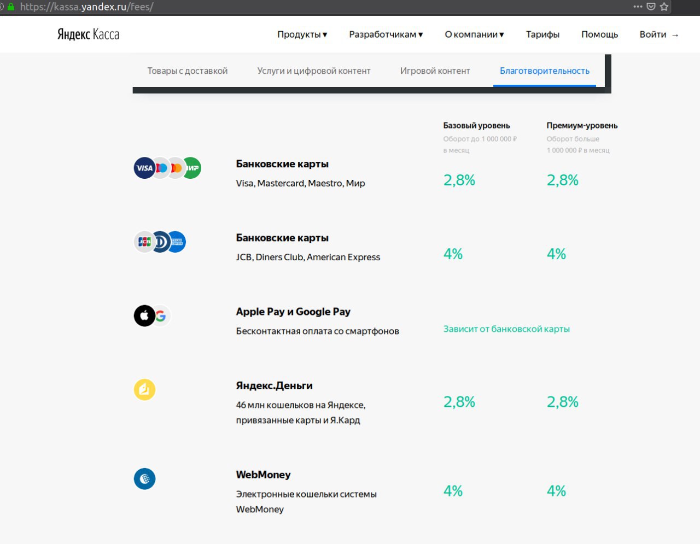Click the green padlock icon in the address bar
The image size is (700, 544).
click(10, 7)
